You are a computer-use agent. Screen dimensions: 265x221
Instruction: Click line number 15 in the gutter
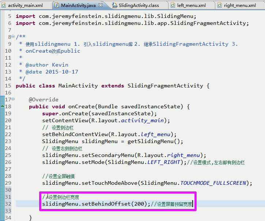pos(8,86)
